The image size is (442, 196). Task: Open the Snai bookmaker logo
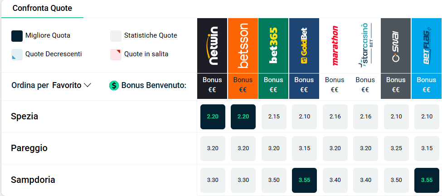(x=396, y=45)
